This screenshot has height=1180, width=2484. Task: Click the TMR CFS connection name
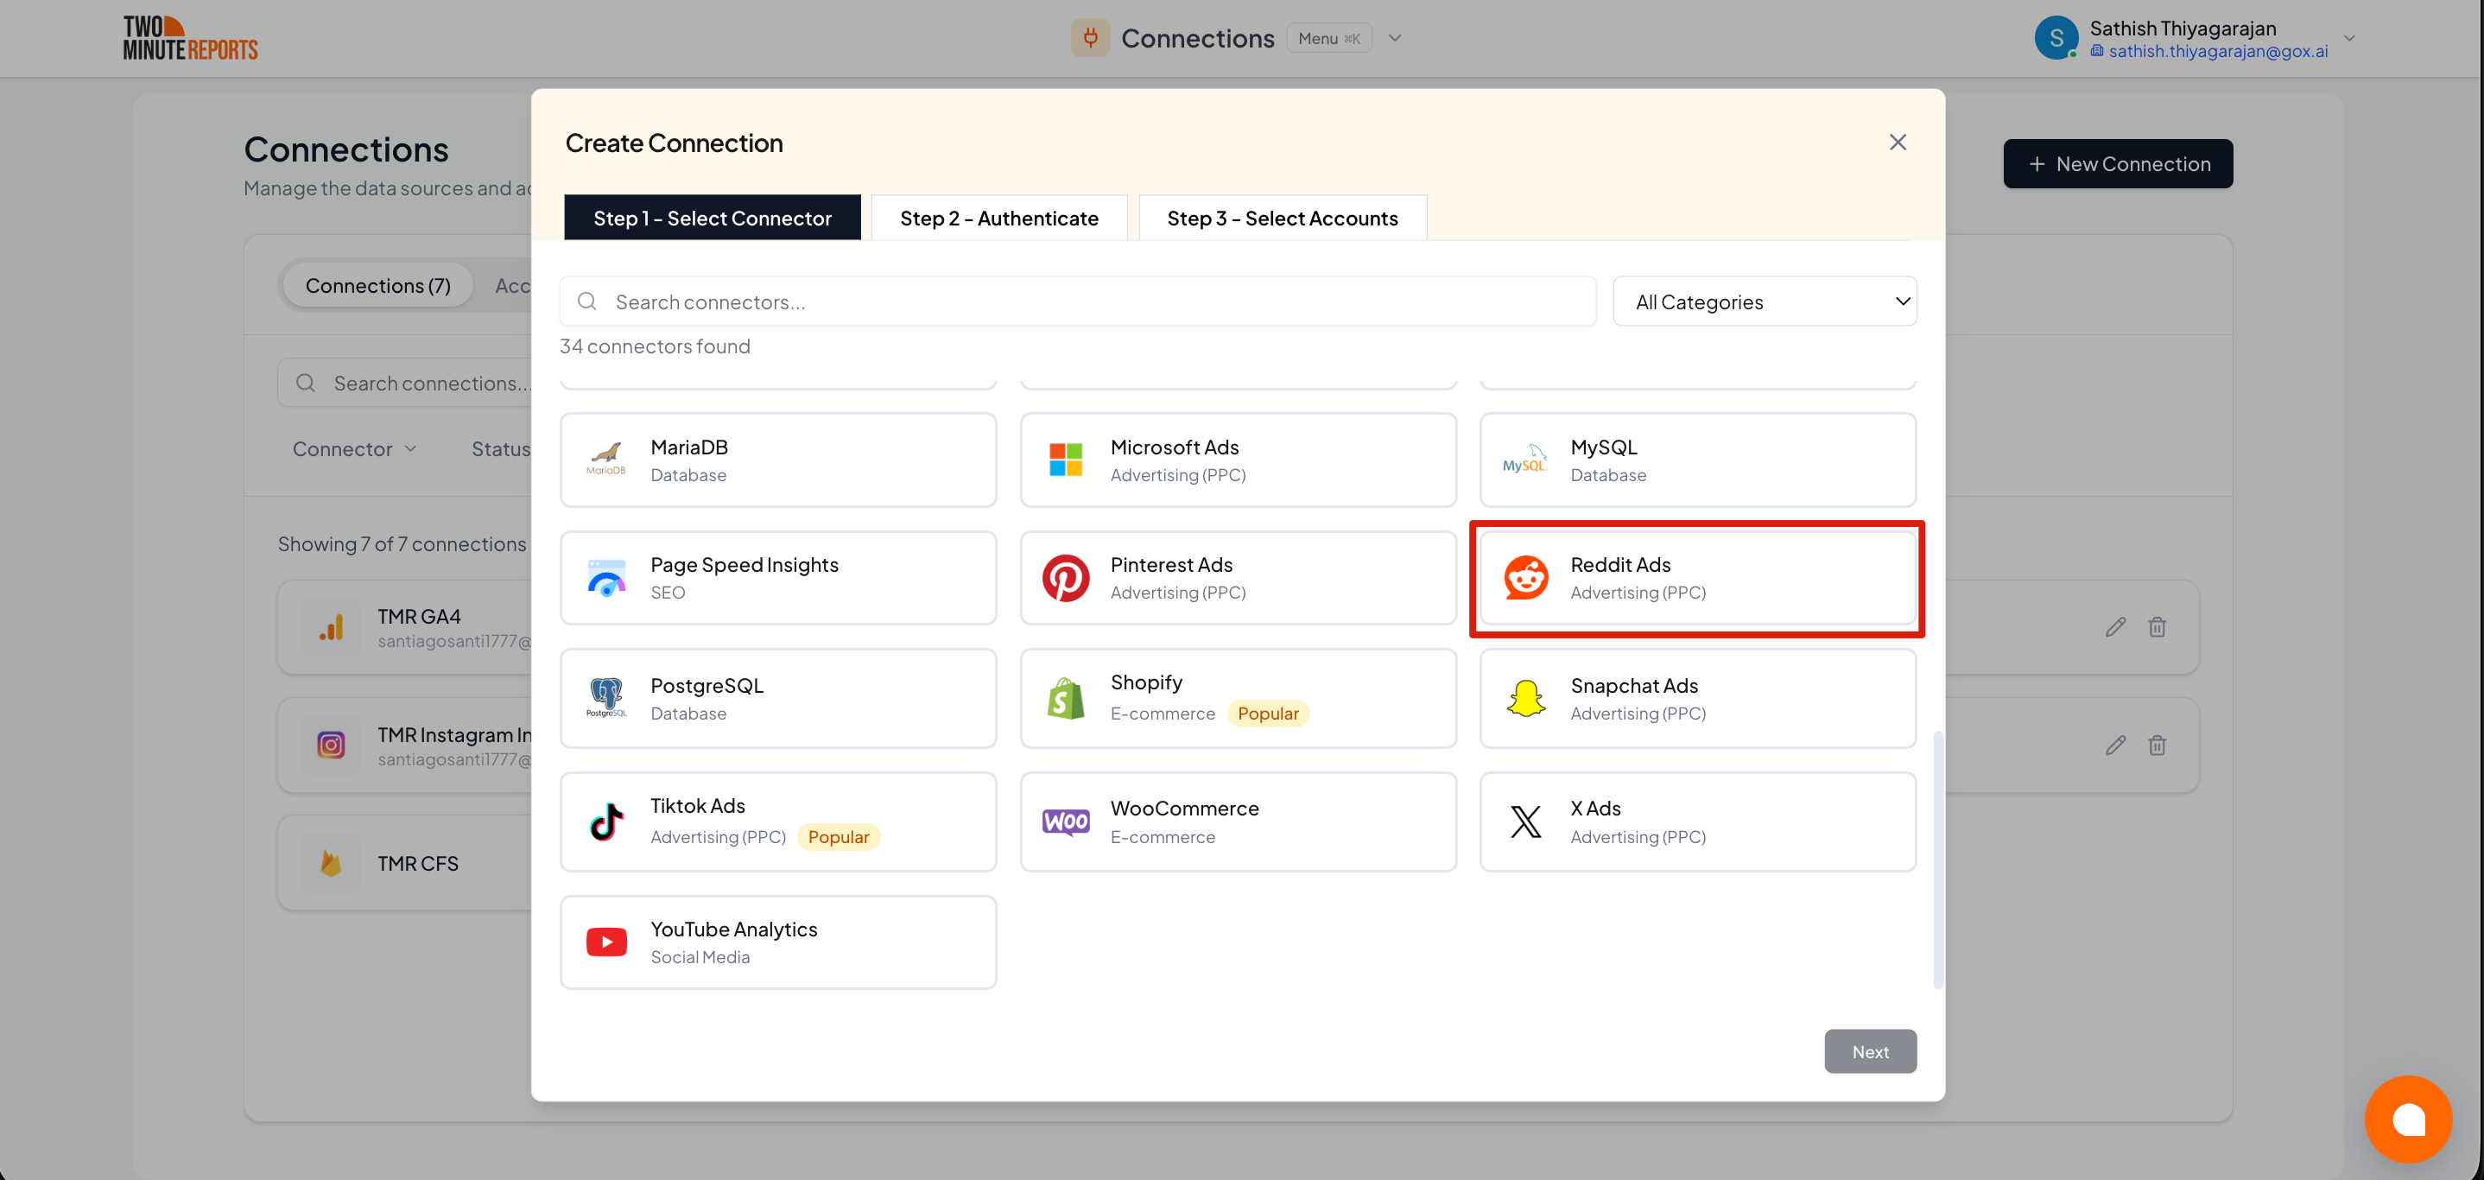tap(417, 864)
